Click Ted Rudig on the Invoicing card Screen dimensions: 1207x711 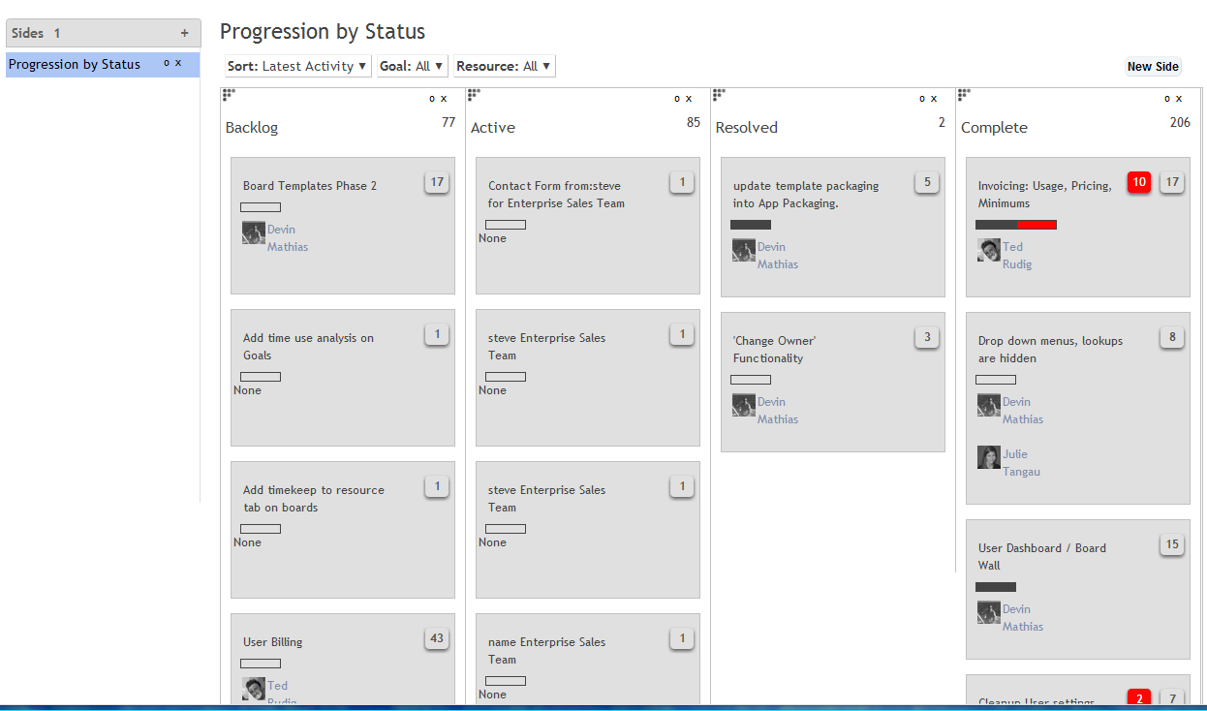[x=1013, y=256]
